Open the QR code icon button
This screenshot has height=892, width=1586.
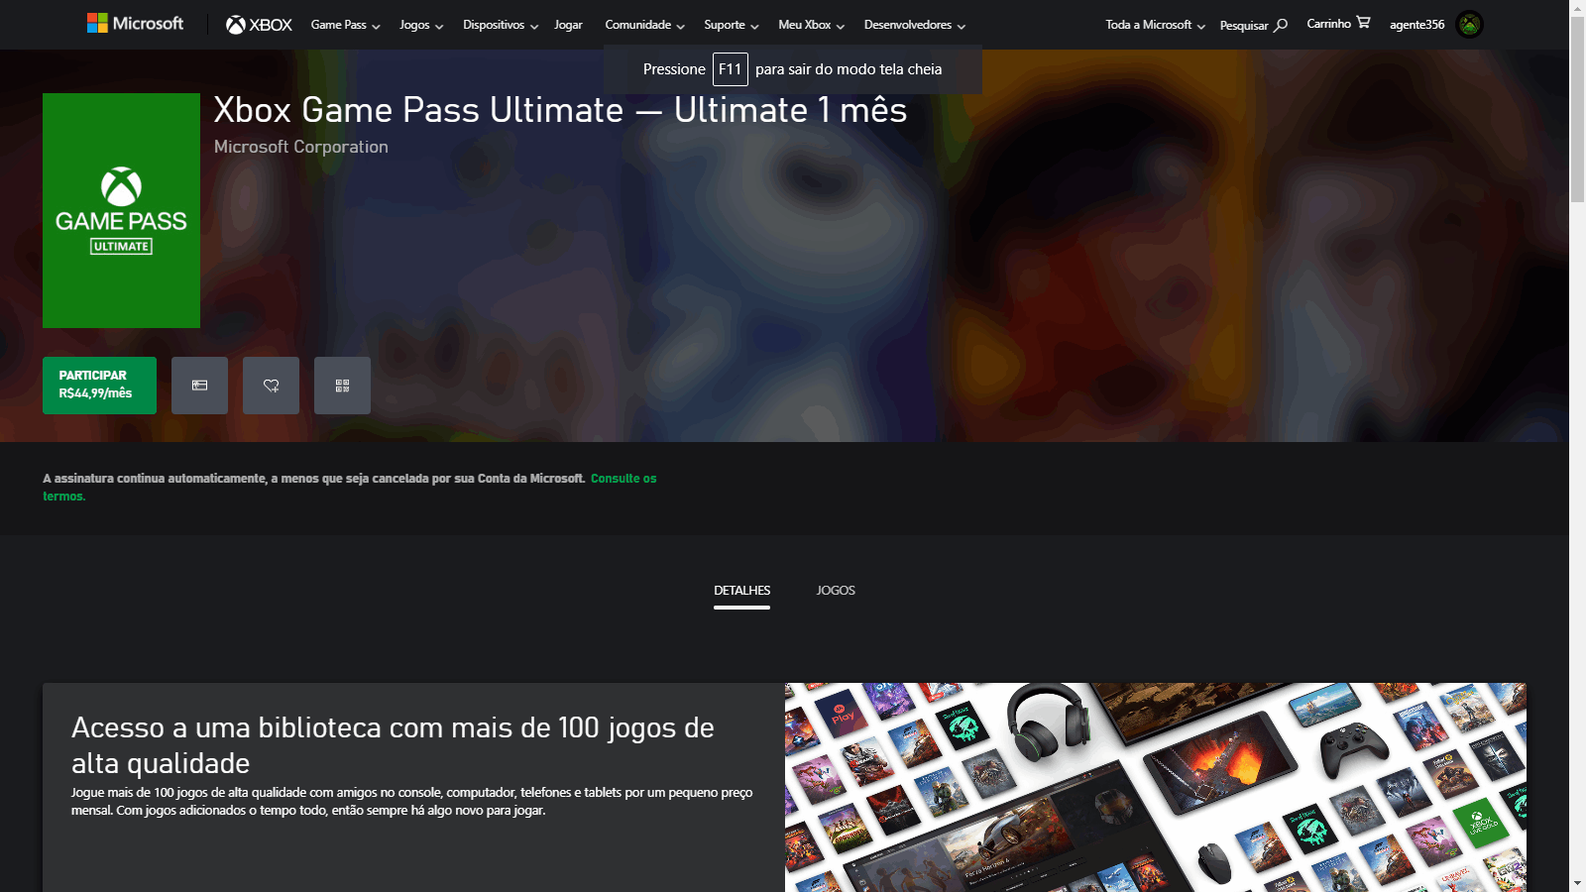coord(342,386)
